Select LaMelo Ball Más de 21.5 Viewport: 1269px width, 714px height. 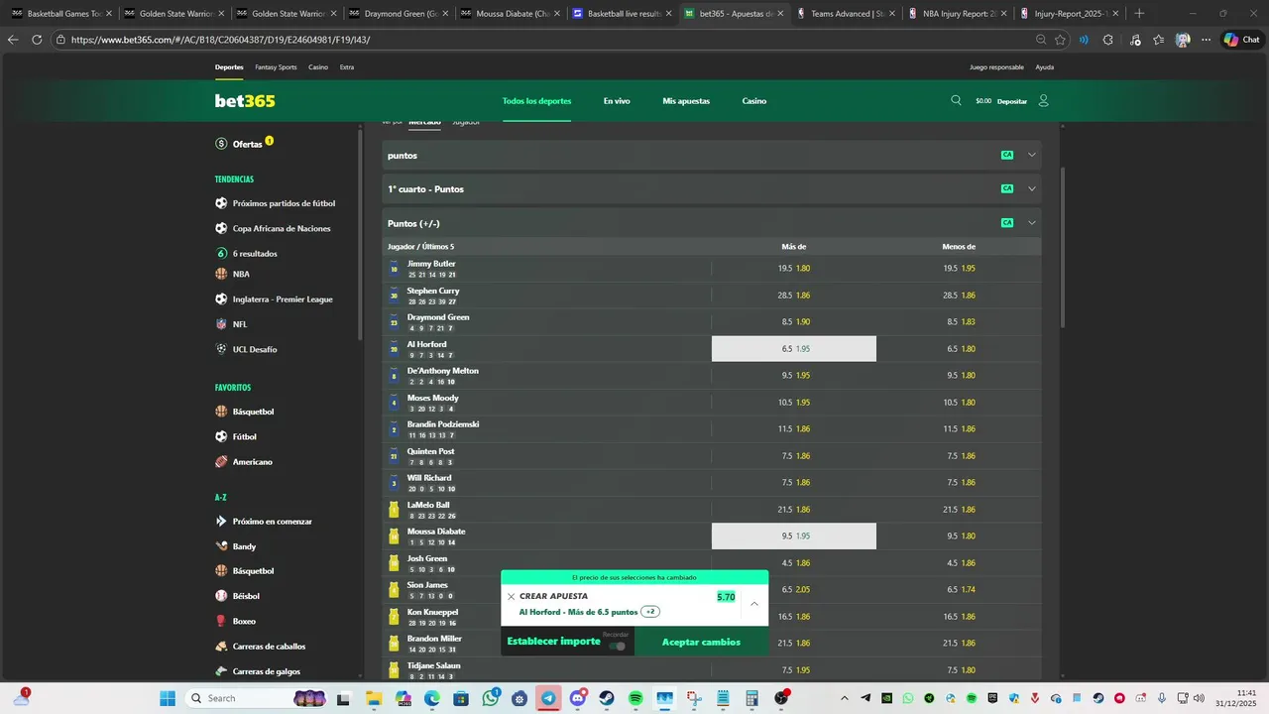pyautogui.click(x=794, y=510)
